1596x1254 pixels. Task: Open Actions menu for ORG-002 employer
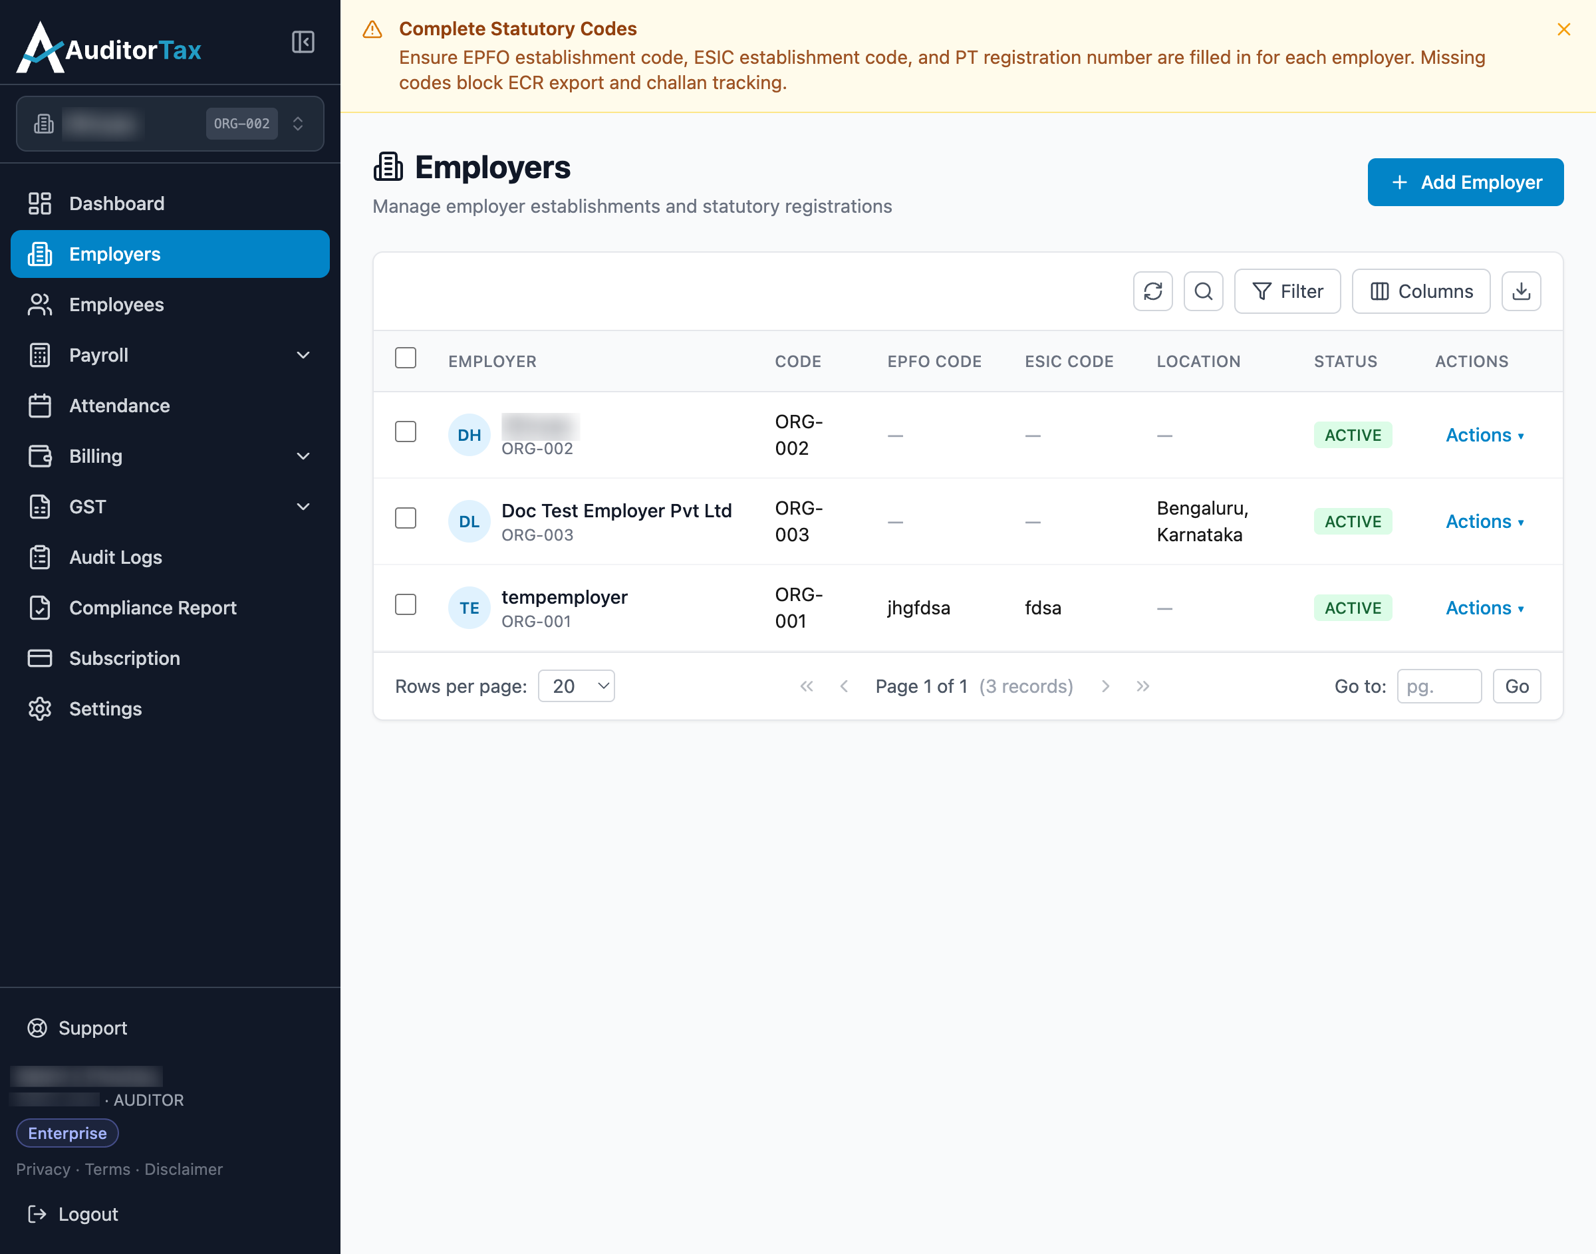pyautogui.click(x=1484, y=435)
